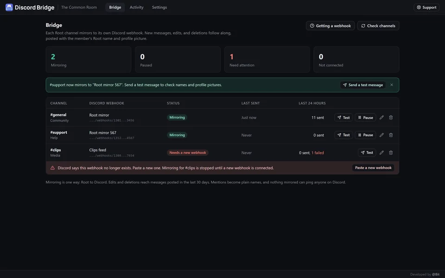
Task: Open the Activity tab
Action: click(x=136, y=7)
